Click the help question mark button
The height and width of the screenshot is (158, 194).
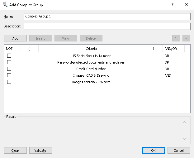pyautogui.click(x=173, y=5)
